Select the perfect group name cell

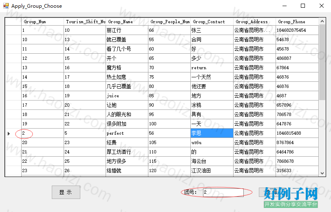pyautogui.click(x=127, y=133)
